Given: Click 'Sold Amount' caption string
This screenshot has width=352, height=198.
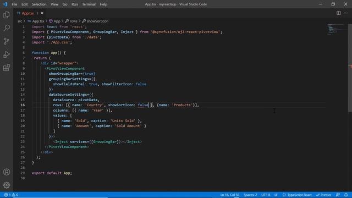Looking at the screenshot, I should pos(128,126).
